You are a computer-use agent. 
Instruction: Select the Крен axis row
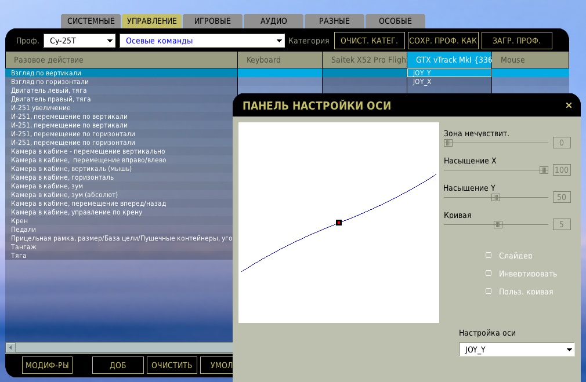(120, 221)
